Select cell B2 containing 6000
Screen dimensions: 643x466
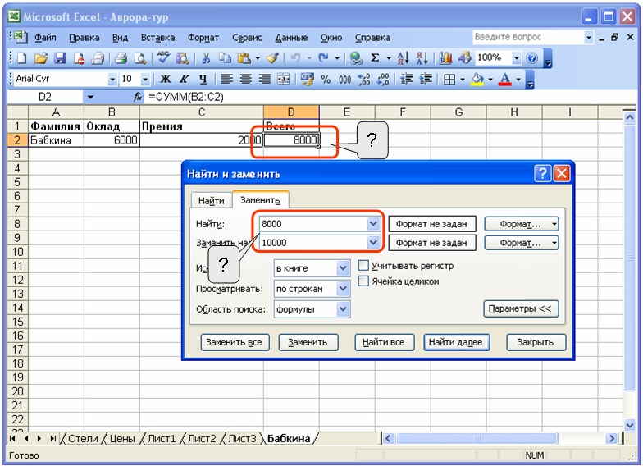pos(112,140)
